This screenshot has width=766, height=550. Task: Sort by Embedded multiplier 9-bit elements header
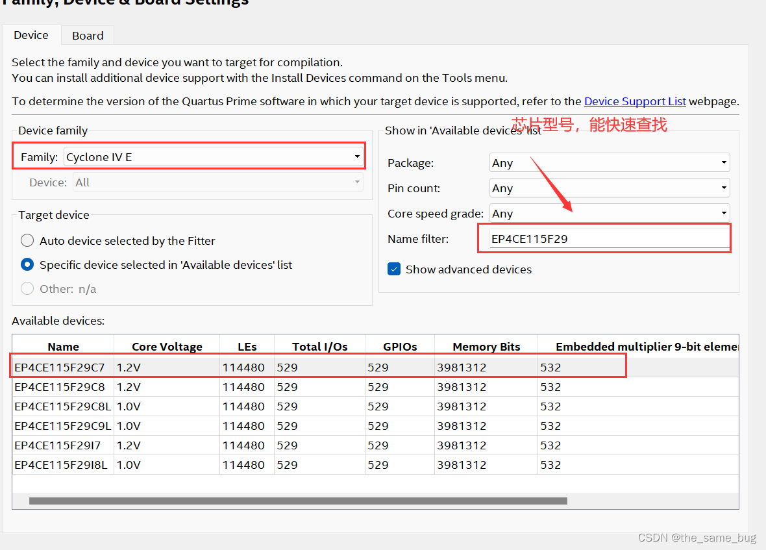coord(639,346)
